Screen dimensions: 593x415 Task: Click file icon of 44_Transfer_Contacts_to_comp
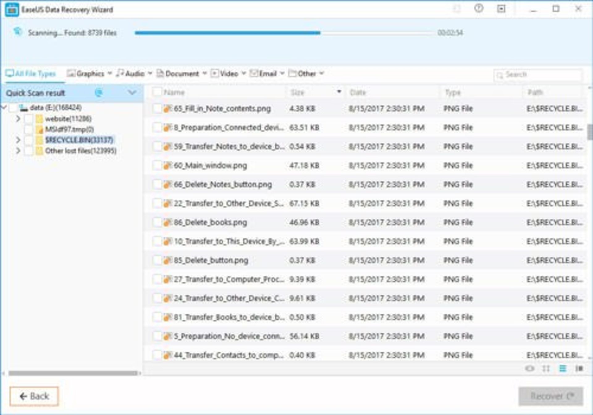[x=167, y=355]
